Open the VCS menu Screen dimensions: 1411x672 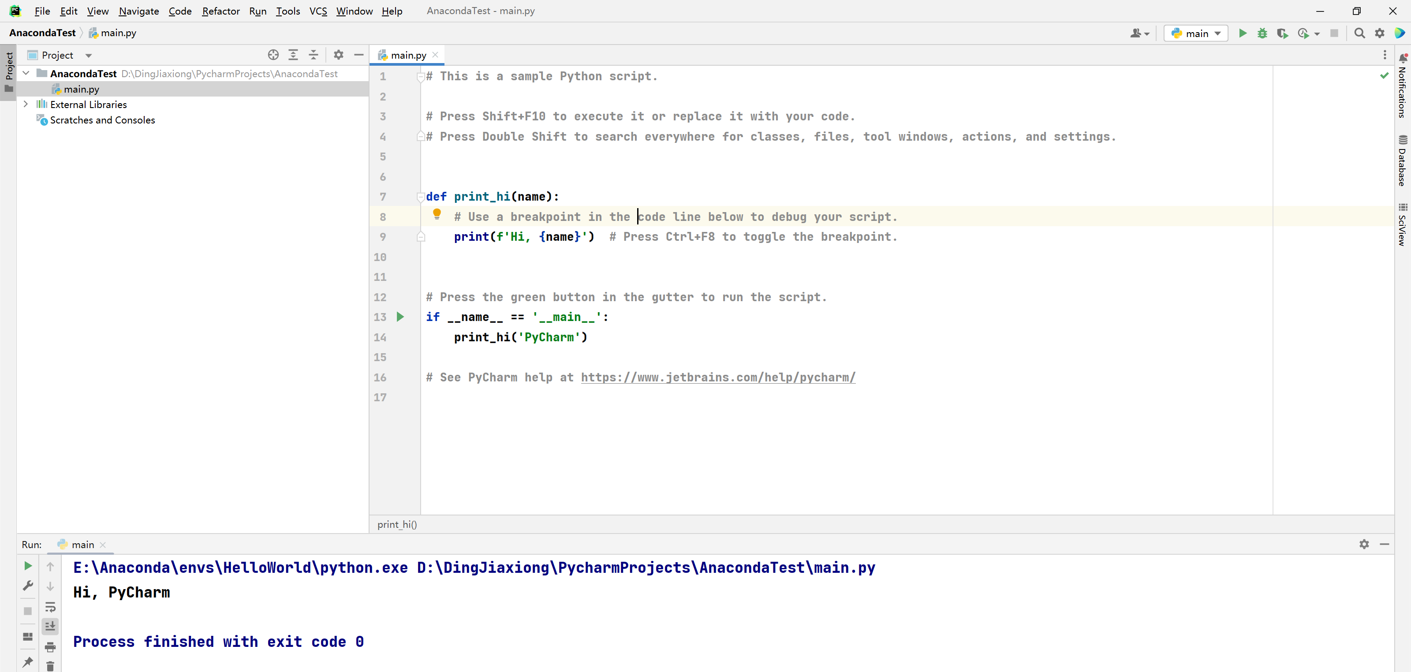[318, 11]
